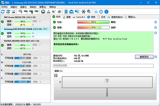Viewport: 160px width, 106px height.
Task: Switch to the S.M.A.R.T. tab
Action: [79, 17]
